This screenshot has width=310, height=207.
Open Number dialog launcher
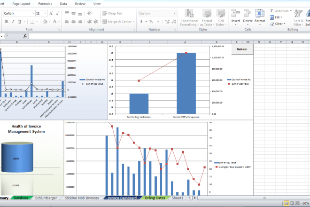coord(175,30)
